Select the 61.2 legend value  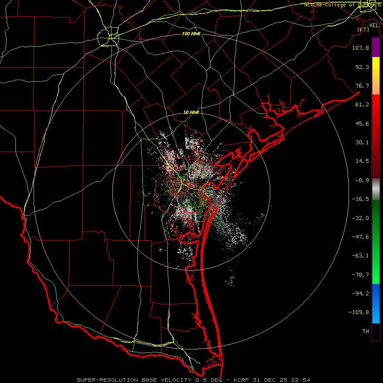pos(362,105)
